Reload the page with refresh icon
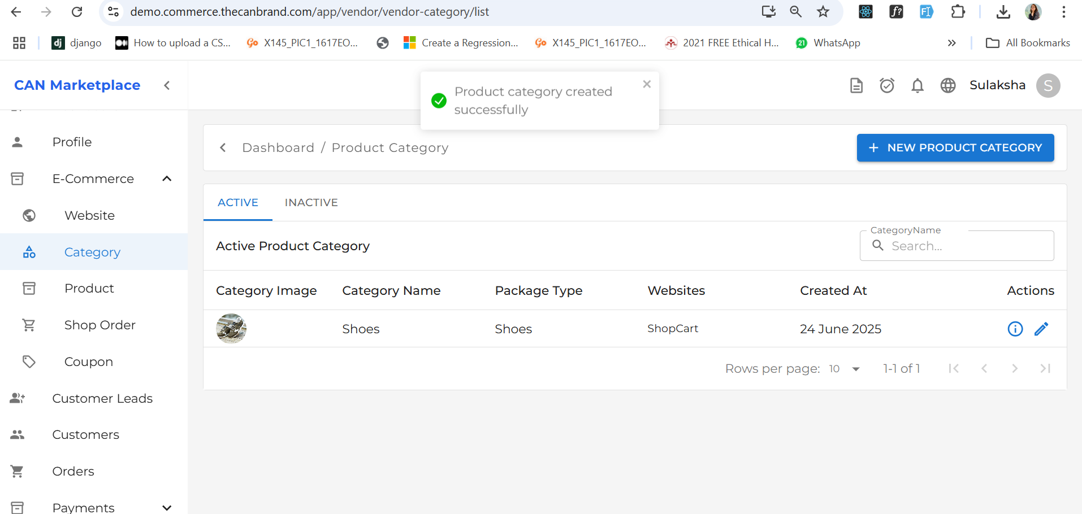This screenshot has height=514, width=1082. [x=77, y=12]
